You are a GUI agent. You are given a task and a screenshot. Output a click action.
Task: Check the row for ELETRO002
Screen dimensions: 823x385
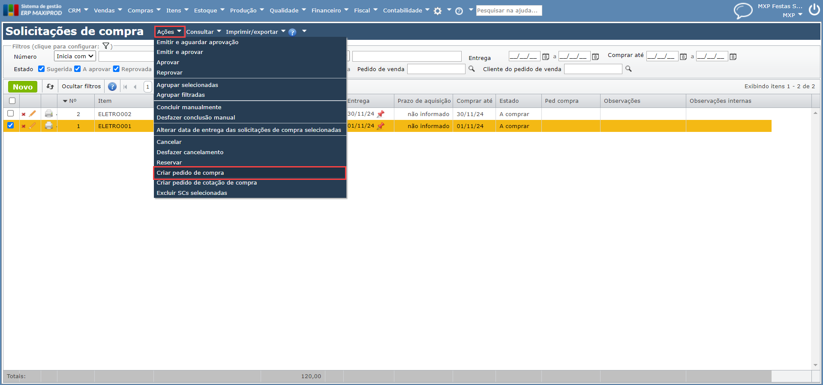(11, 113)
